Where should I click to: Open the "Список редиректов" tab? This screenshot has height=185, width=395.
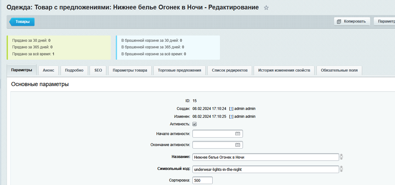pos(229,70)
